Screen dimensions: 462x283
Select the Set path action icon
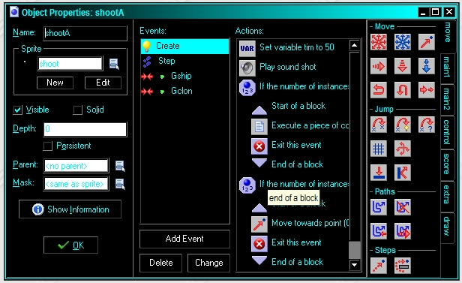379,207
